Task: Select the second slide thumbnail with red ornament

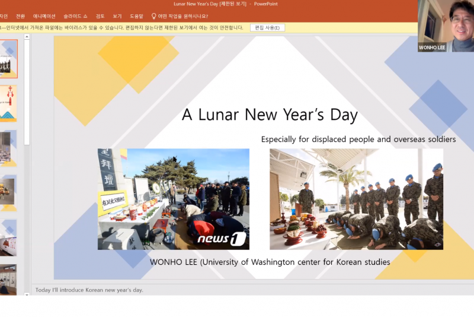Action: (x=8, y=103)
